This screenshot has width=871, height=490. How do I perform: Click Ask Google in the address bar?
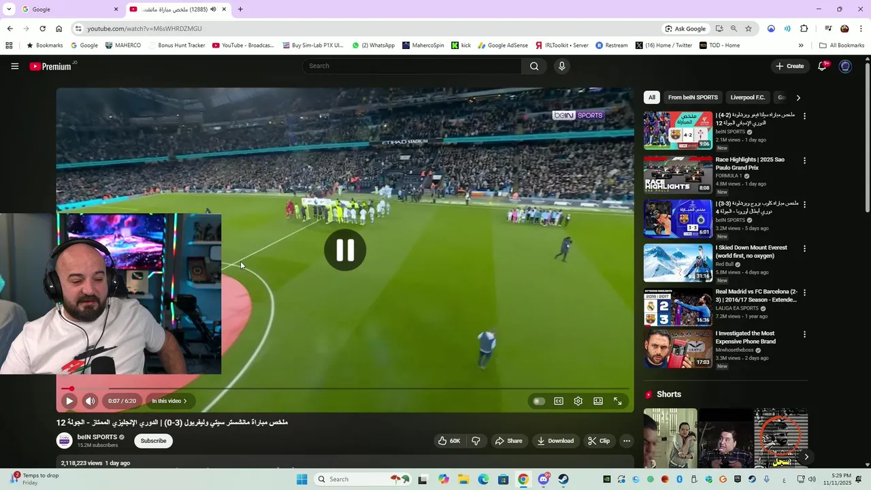(x=686, y=29)
